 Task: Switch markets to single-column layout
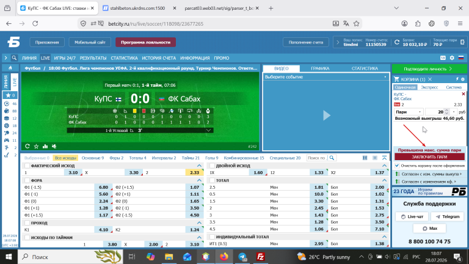pos(375,158)
